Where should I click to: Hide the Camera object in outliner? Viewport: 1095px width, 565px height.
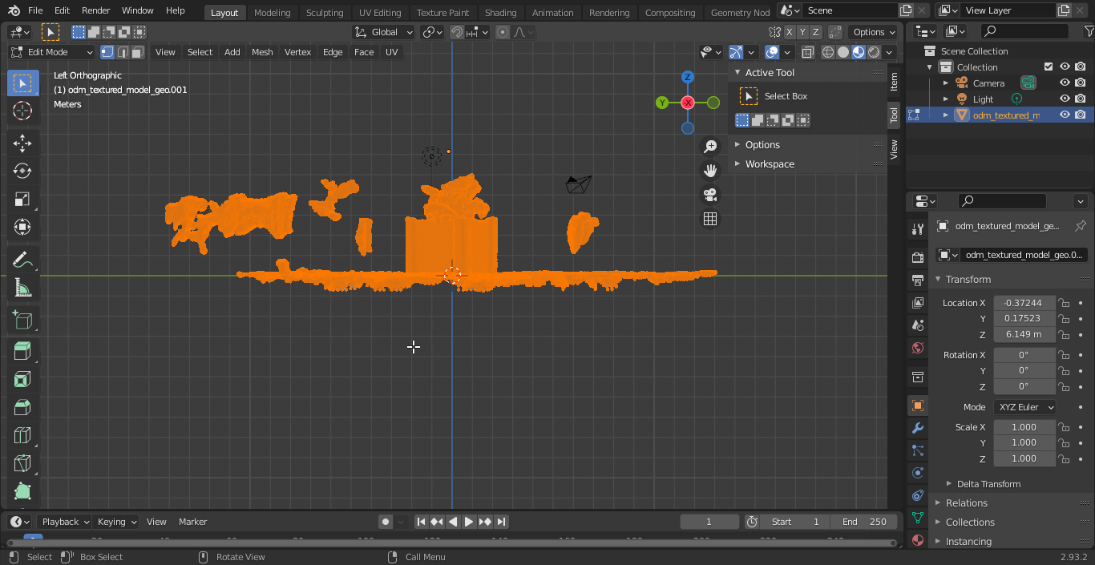[x=1065, y=83]
